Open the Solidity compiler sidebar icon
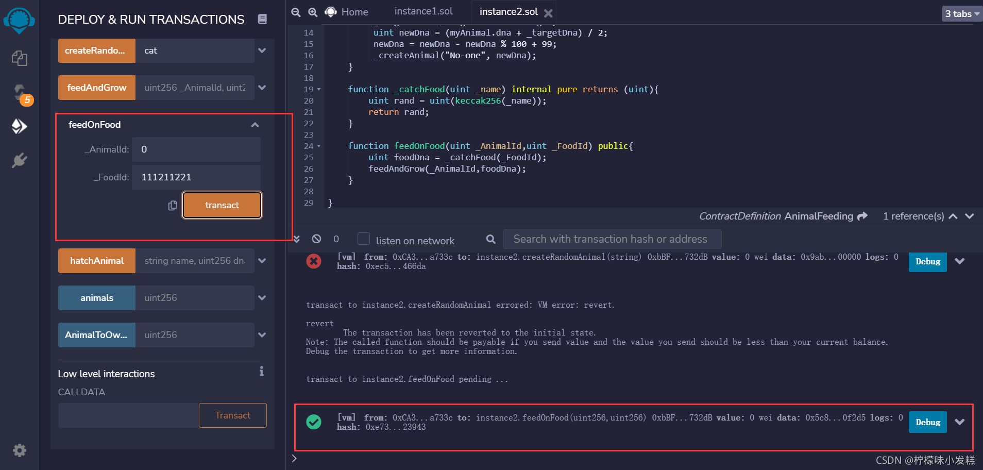Image resolution: width=983 pixels, height=470 pixels. pyautogui.click(x=19, y=93)
